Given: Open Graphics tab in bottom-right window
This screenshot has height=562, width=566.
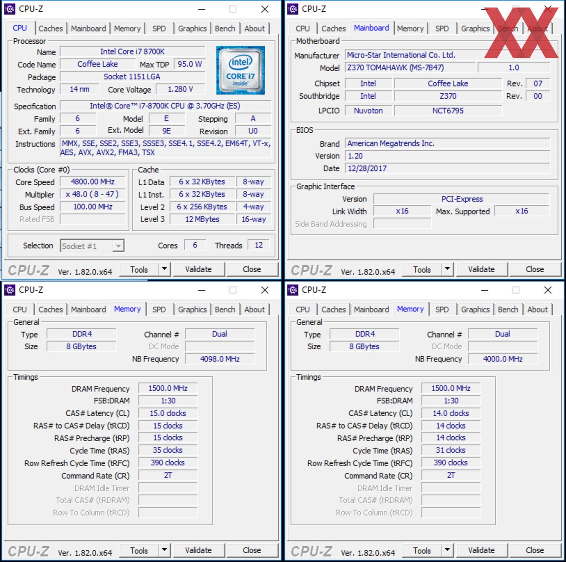Looking at the screenshot, I should click(475, 309).
